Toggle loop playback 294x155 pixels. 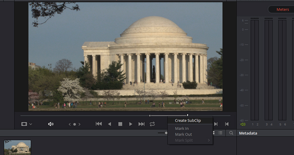click(x=152, y=124)
